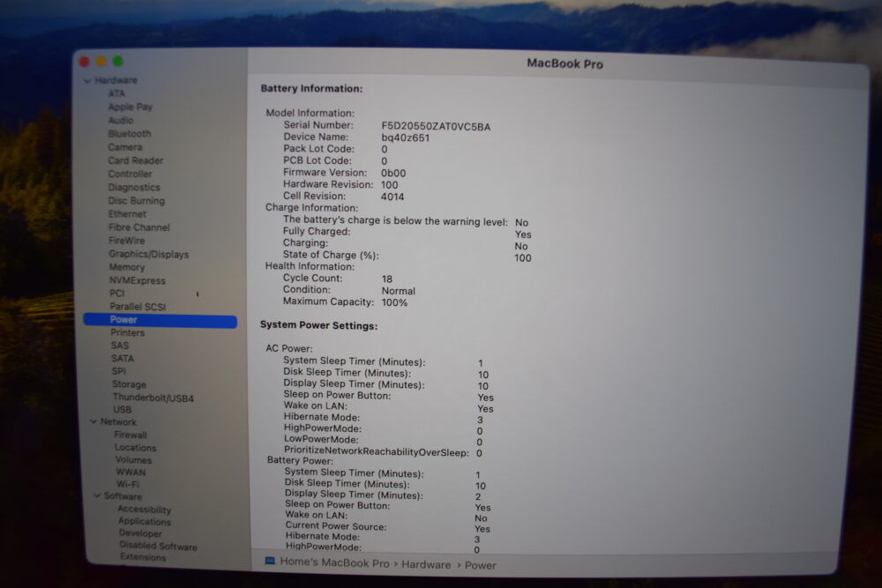Open Diagnostics in the sidebar
882x588 pixels.
pos(134,187)
